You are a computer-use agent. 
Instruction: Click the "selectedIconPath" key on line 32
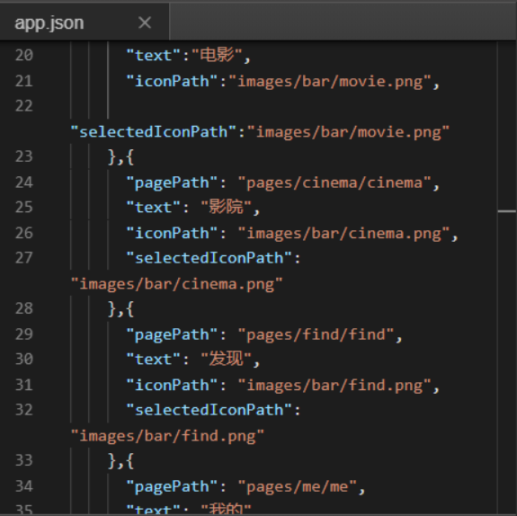209,410
